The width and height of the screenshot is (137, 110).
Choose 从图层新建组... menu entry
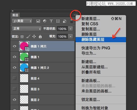tap(101, 67)
